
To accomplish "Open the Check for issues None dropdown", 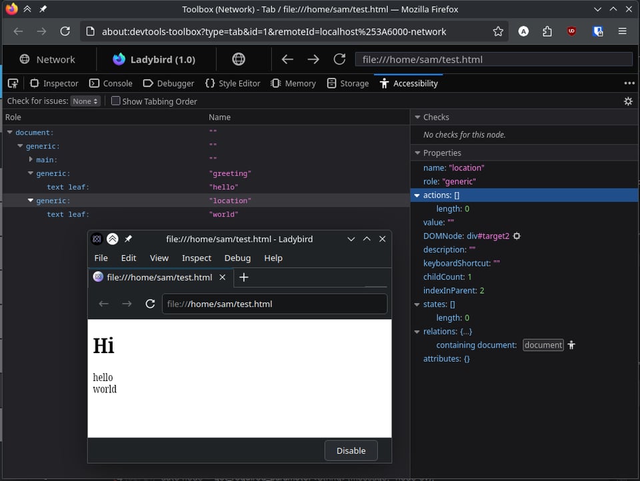I will click(86, 101).
